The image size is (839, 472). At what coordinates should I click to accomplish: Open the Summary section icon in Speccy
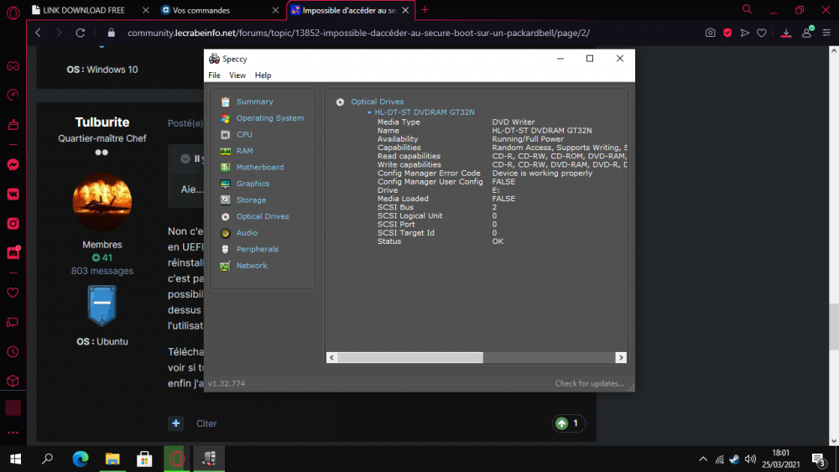pos(225,101)
